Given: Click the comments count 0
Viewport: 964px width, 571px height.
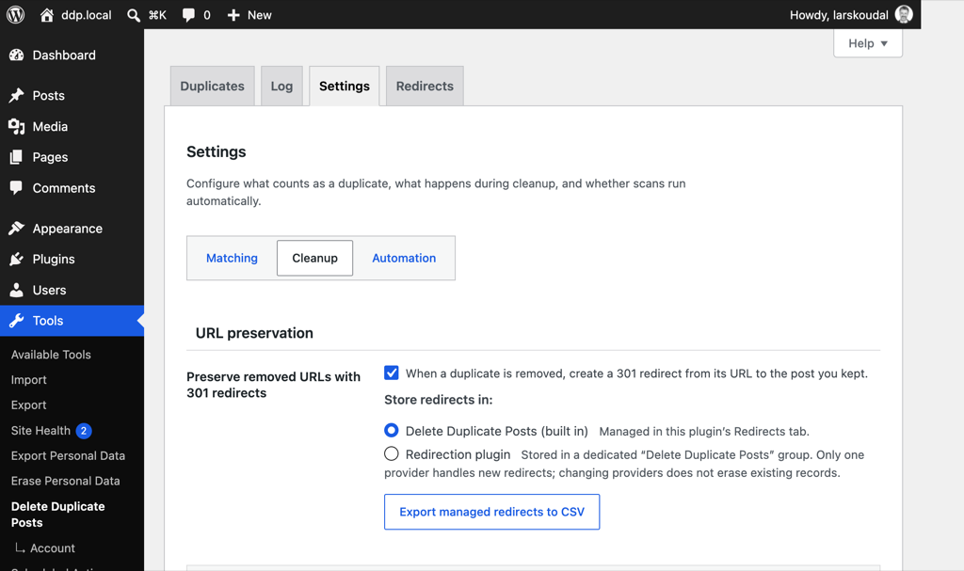Looking at the screenshot, I should pos(207,15).
